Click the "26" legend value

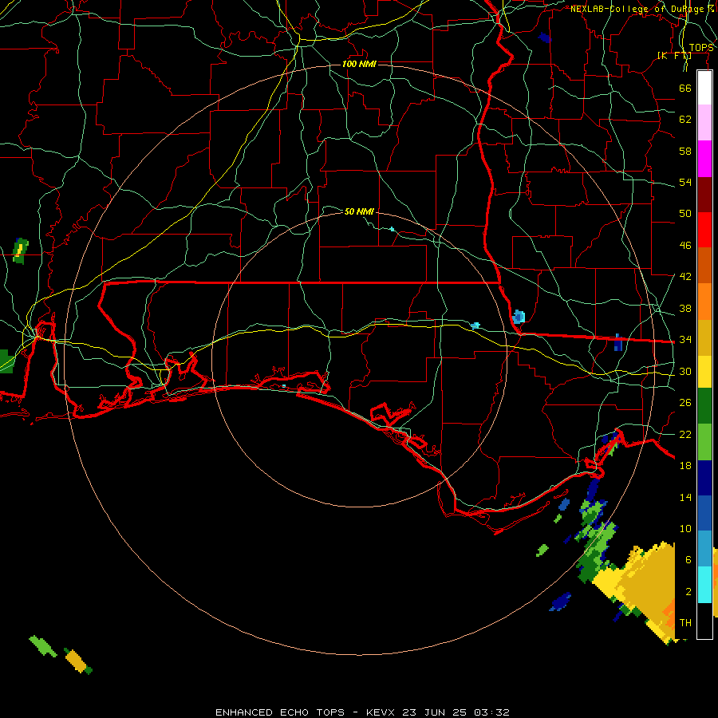tap(685, 403)
